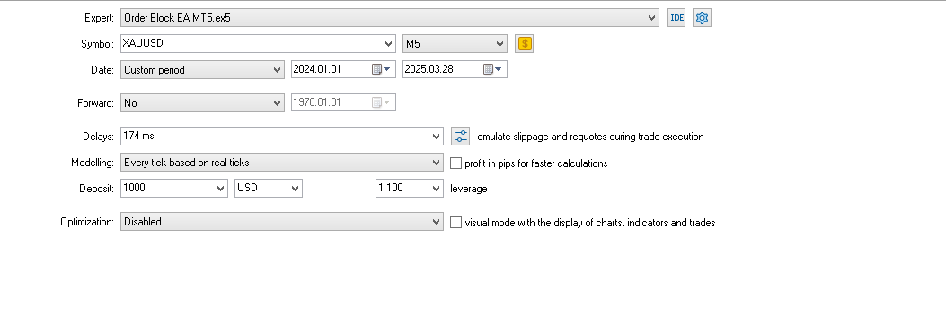Click the emulate slippage and requotes text

coord(590,137)
